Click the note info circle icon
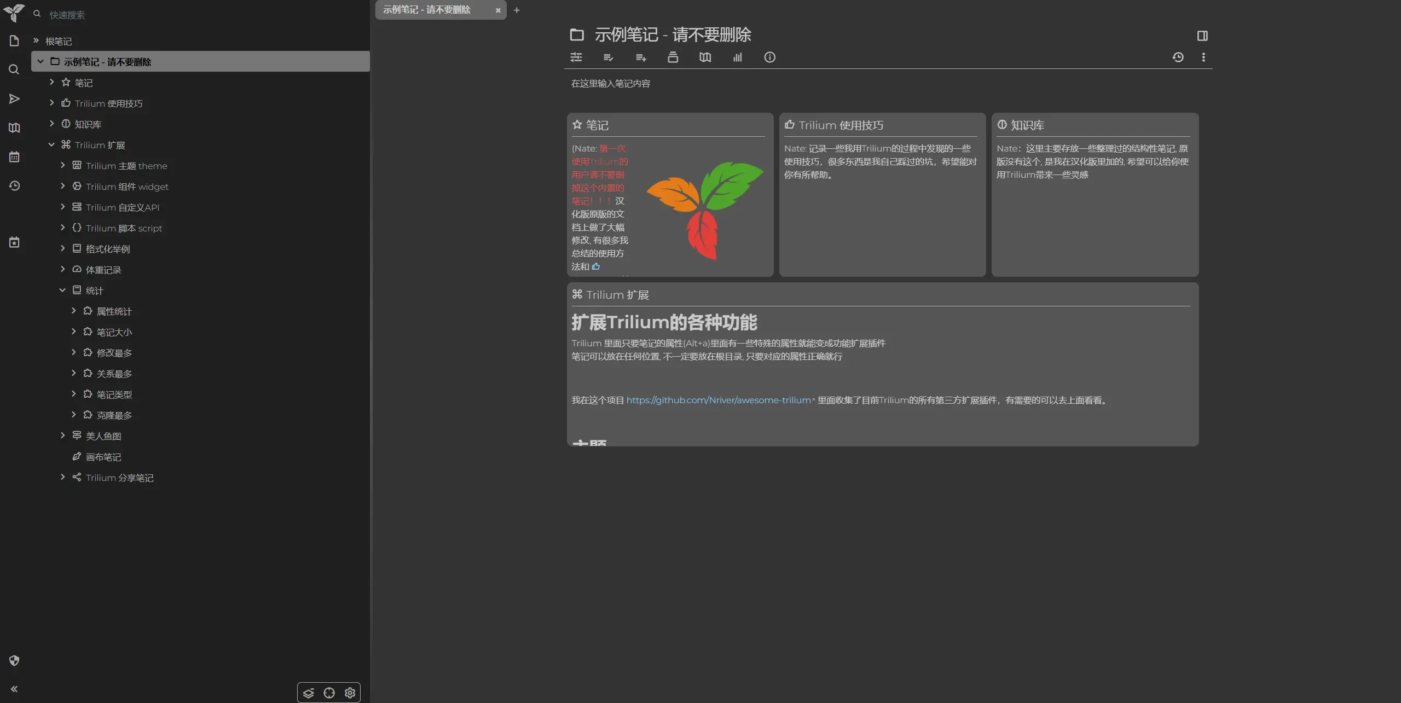This screenshot has width=1401, height=703. click(x=769, y=57)
